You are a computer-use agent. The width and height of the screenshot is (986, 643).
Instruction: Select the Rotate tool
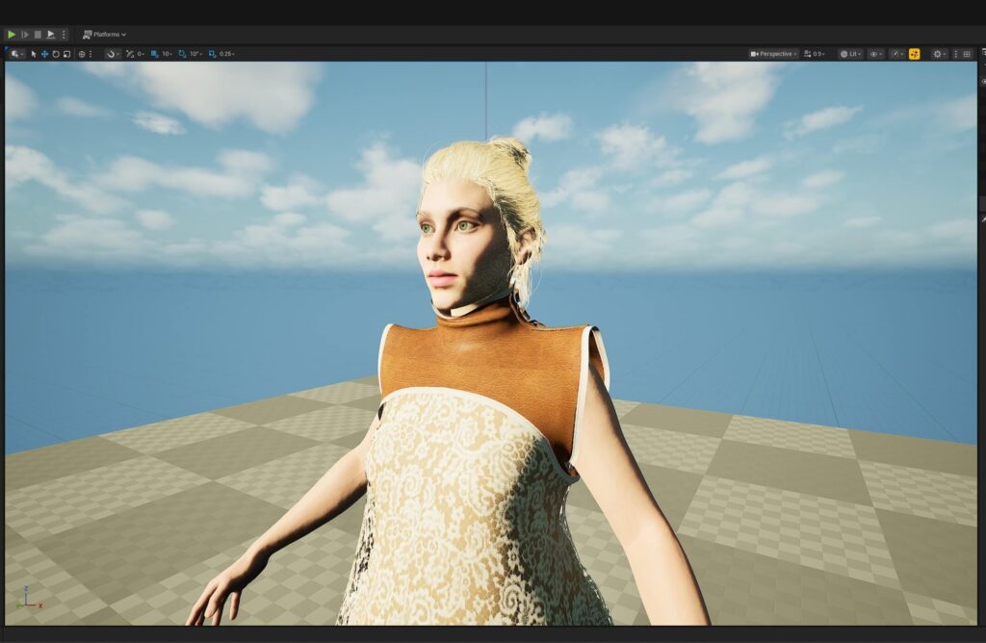(56, 54)
